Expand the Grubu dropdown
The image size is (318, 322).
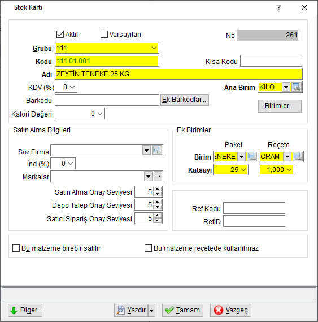[x=154, y=48]
